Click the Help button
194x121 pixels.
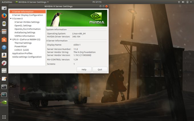tap(84, 69)
